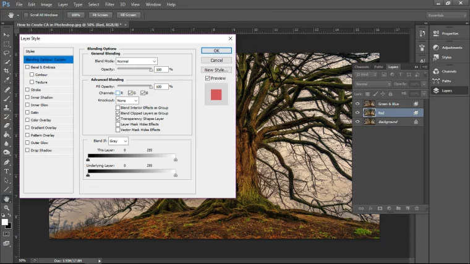Switch to the Paths tab
This screenshot has height=264, width=470.
[378, 67]
